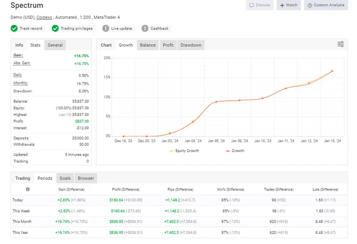Click the Jan 15 data point on chart
Image resolution: width=357 pixels, height=244 pixels.
332,71
